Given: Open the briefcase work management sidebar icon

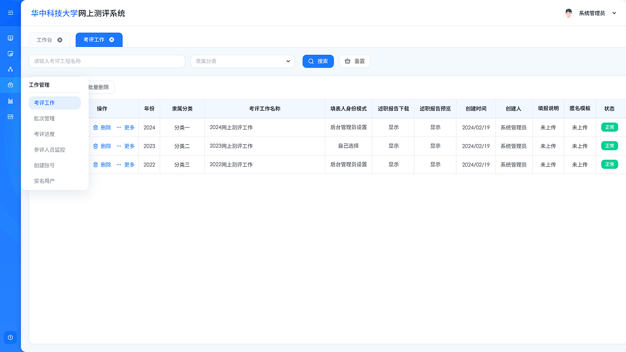Looking at the screenshot, I should coord(10,85).
